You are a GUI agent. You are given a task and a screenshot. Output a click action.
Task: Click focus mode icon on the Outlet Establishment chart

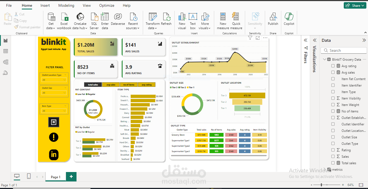pos(258,38)
